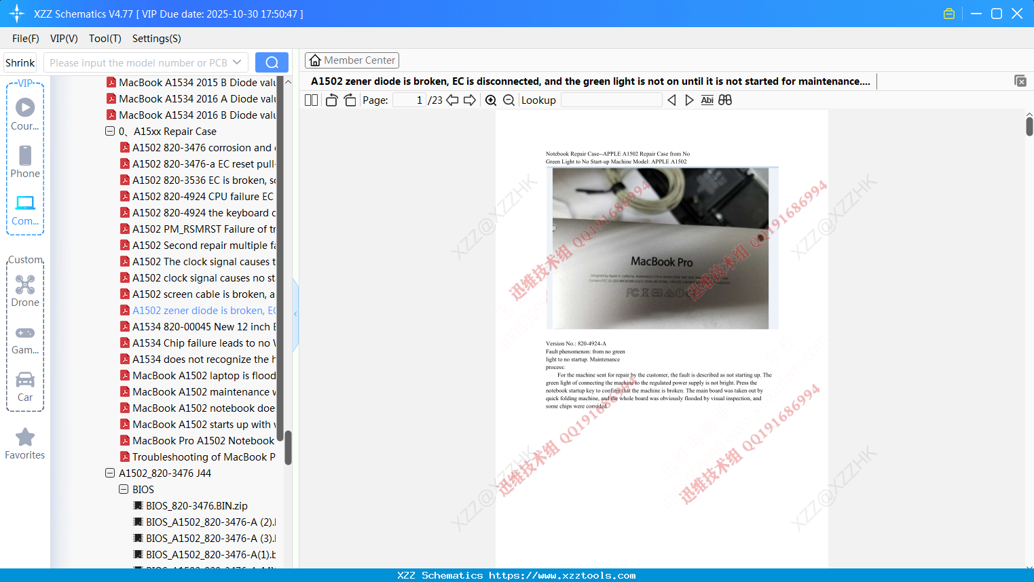The height and width of the screenshot is (582, 1034).
Task: Find previous lookup match
Action: [671, 100]
